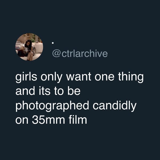
Task: Click the word "to" in second line
Action: point(59,92)
